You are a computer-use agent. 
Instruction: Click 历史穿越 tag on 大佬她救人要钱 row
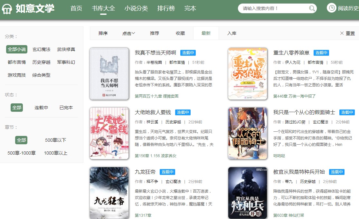pos(173,122)
